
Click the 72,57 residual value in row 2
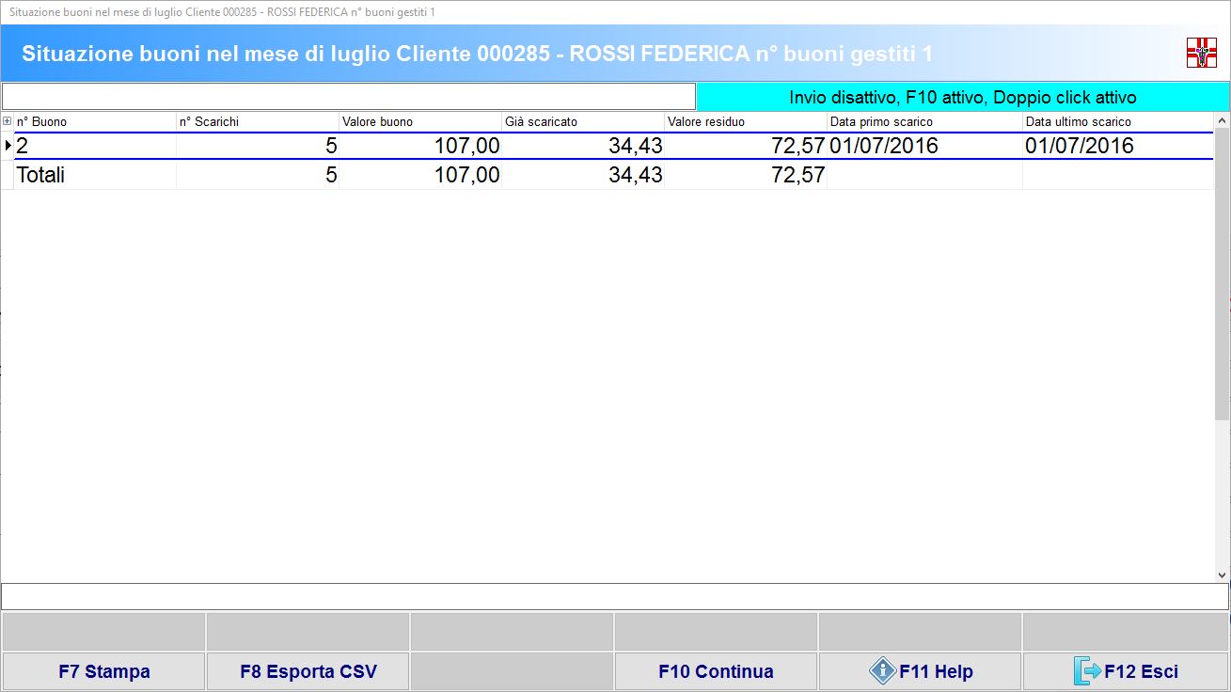point(797,146)
